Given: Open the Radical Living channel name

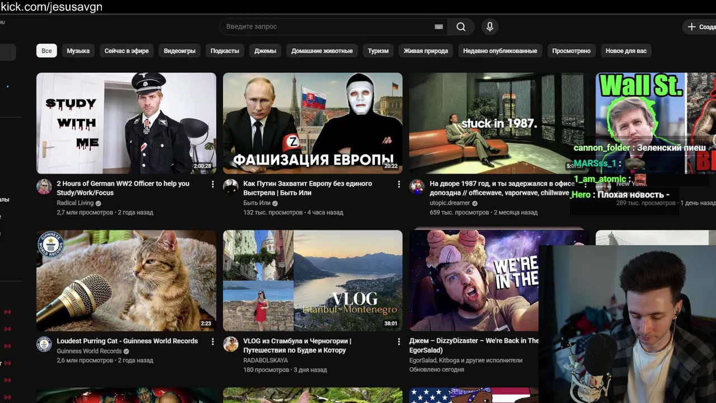Looking at the screenshot, I should click(x=75, y=203).
